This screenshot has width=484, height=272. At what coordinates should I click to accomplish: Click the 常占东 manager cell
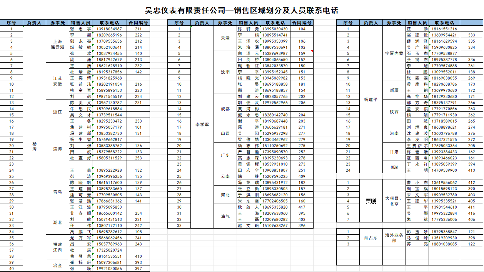point(371,238)
